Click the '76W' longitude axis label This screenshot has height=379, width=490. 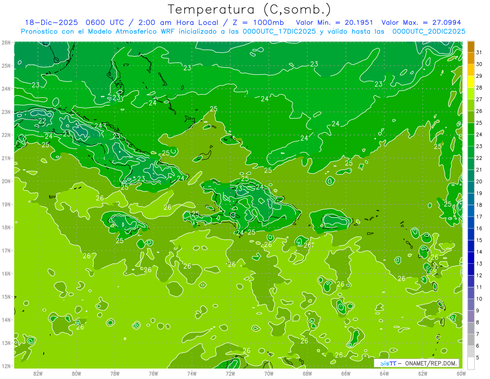[x=153, y=373]
